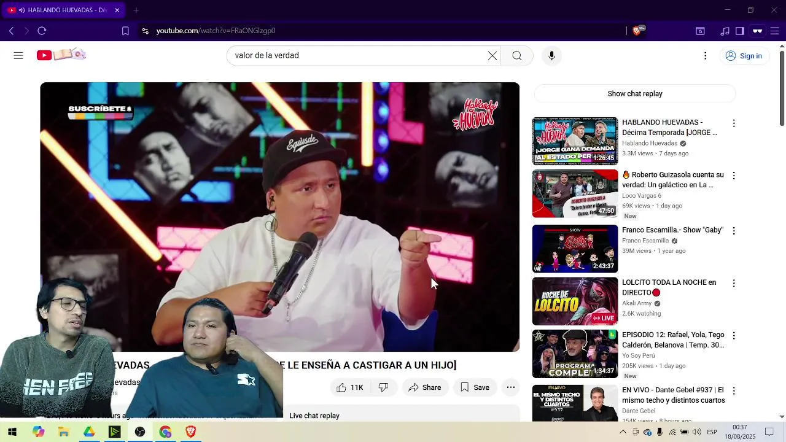Open Live chat replay section
The image size is (786, 442).
tap(314, 416)
